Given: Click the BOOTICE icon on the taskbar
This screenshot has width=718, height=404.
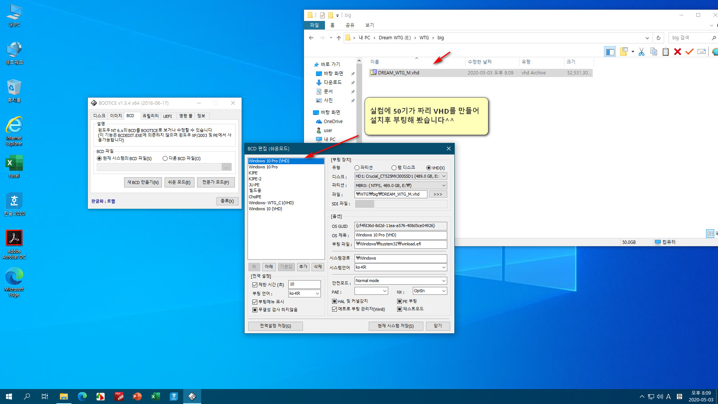Looking at the screenshot, I should [x=192, y=397].
